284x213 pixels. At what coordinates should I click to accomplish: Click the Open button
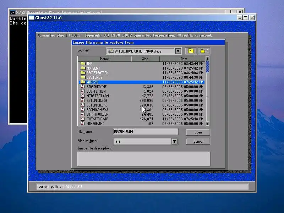point(198,132)
